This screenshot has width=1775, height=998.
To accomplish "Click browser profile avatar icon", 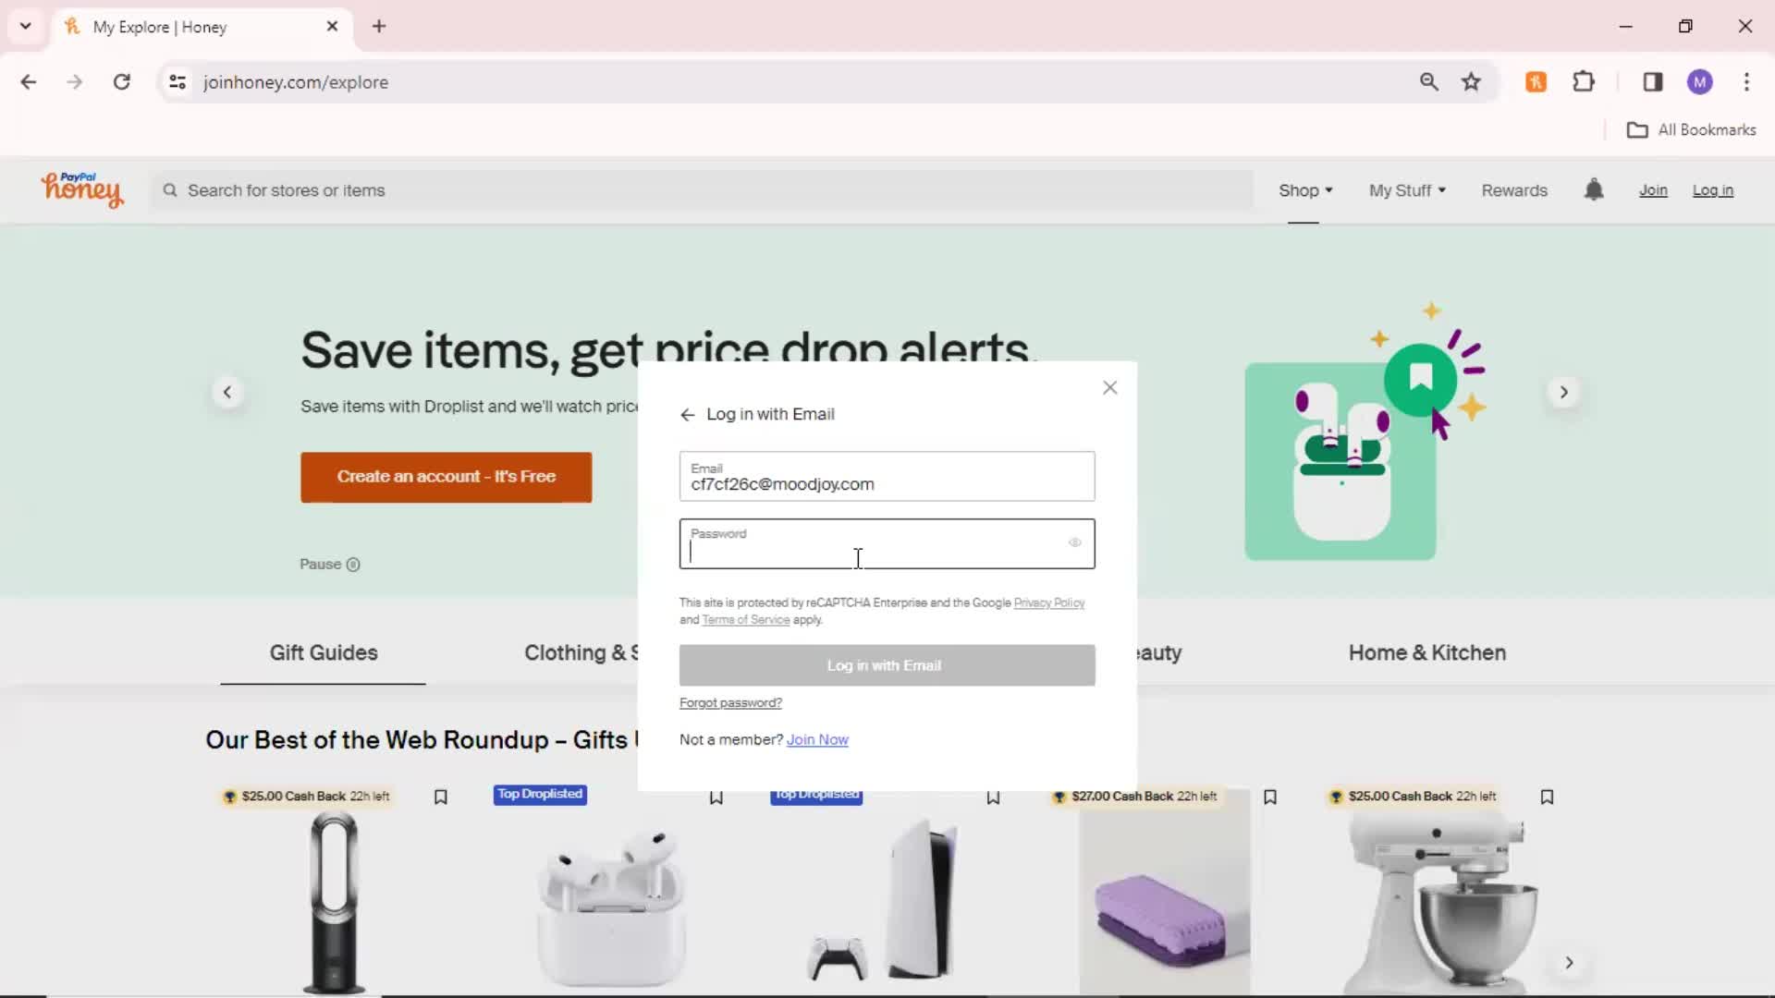I will pyautogui.click(x=1698, y=81).
